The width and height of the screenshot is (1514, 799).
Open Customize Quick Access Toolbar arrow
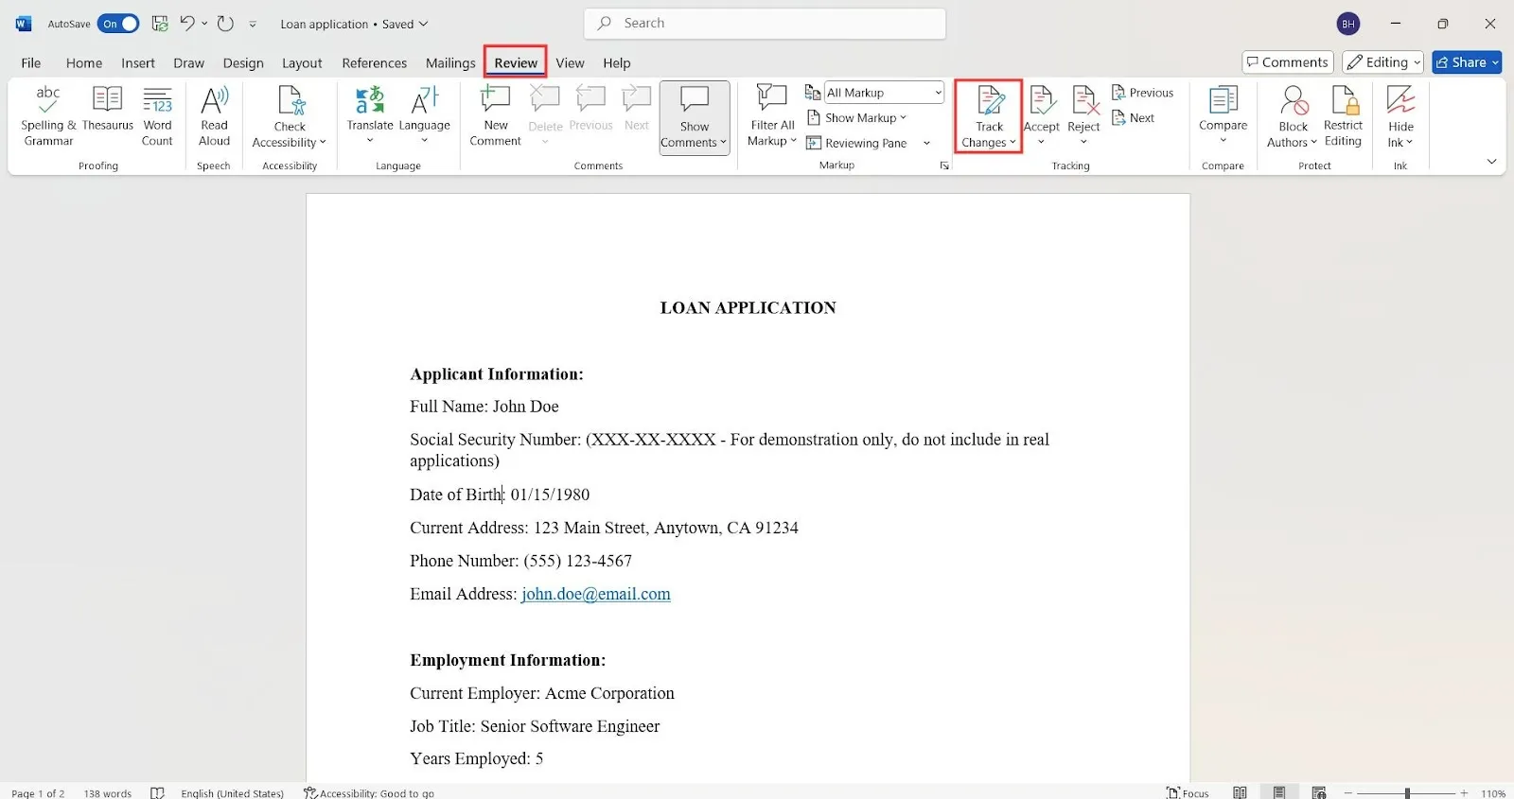click(x=253, y=24)
